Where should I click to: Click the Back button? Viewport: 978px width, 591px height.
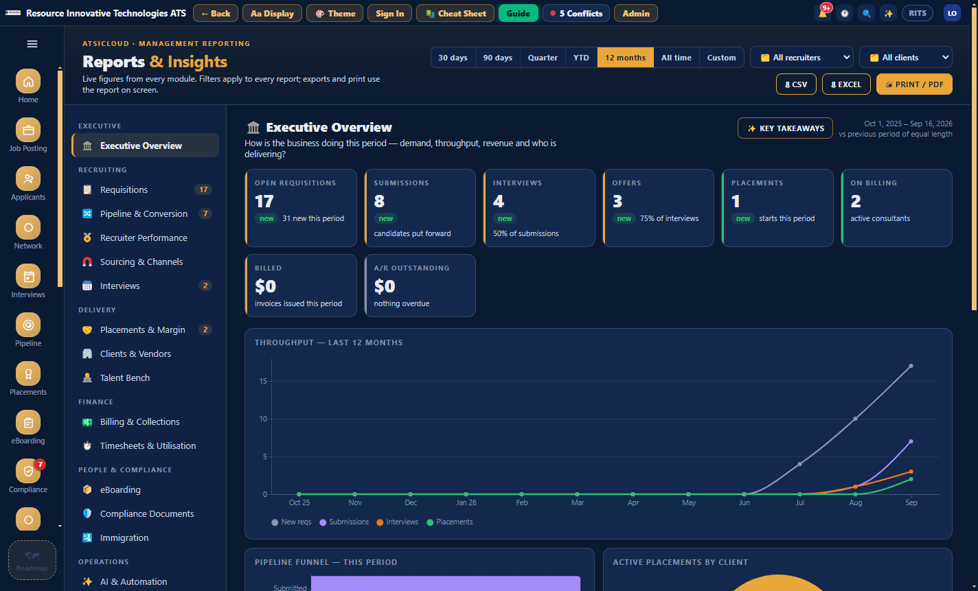(216, 13)
